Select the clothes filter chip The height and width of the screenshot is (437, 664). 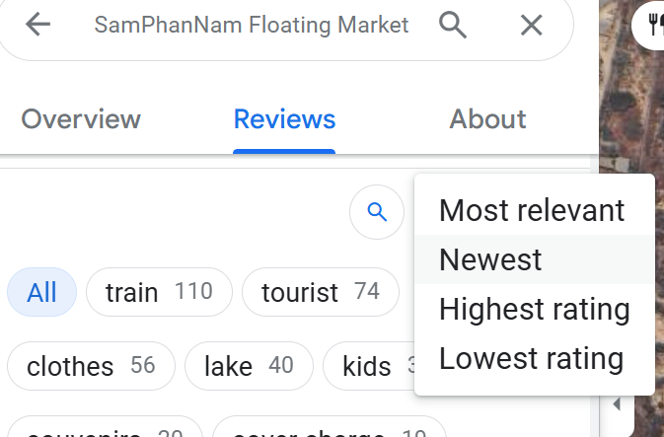[x=91, y=366]
